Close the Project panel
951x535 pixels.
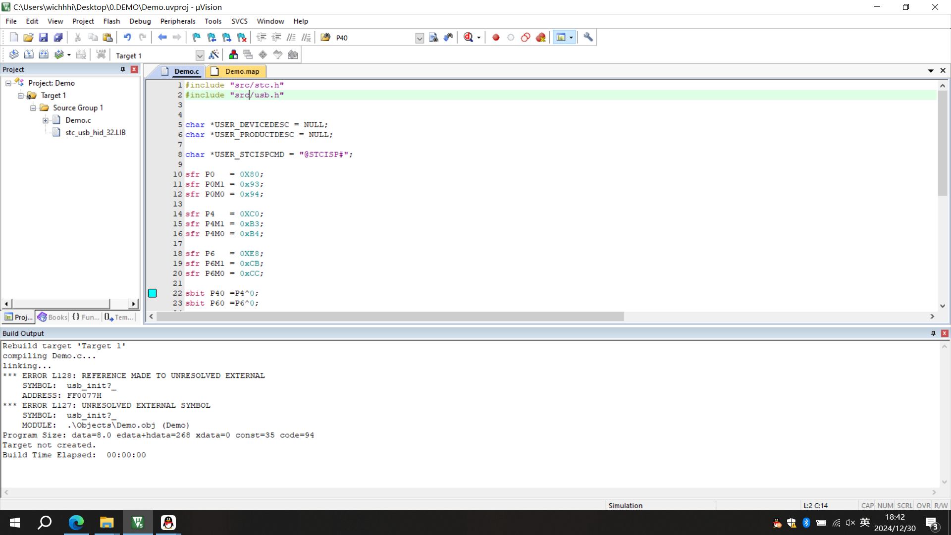pyautogui.click(x=134, y=69)
